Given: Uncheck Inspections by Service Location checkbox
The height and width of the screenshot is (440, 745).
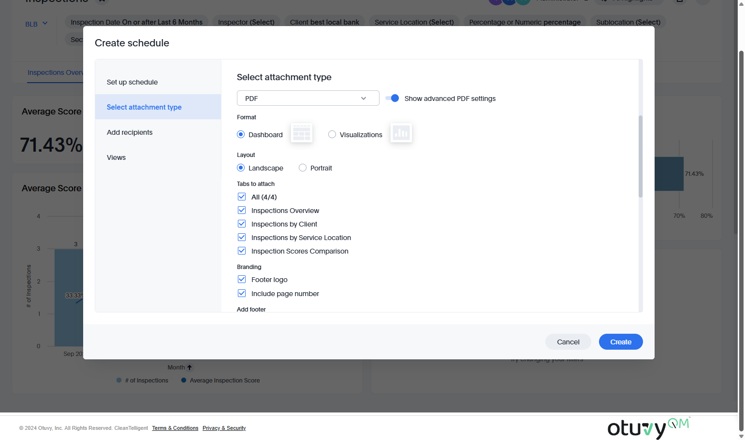Looking at the screenshot, I should click(x=242, y=237).
